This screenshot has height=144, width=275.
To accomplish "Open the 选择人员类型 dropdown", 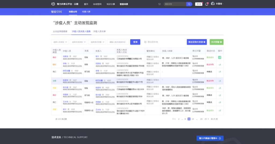I will (x=60, y=42).
